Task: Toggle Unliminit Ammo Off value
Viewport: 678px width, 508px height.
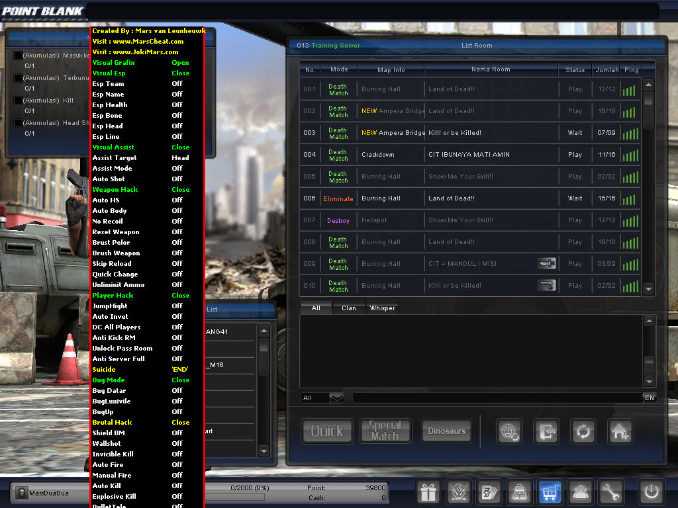Action: coord(177,284)
